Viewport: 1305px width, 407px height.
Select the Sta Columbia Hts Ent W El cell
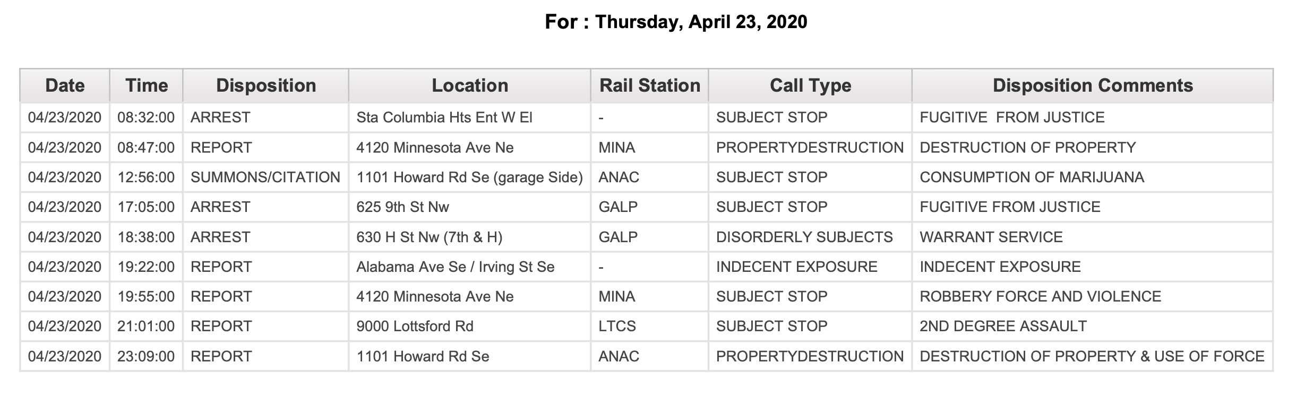tap(470, 117)
